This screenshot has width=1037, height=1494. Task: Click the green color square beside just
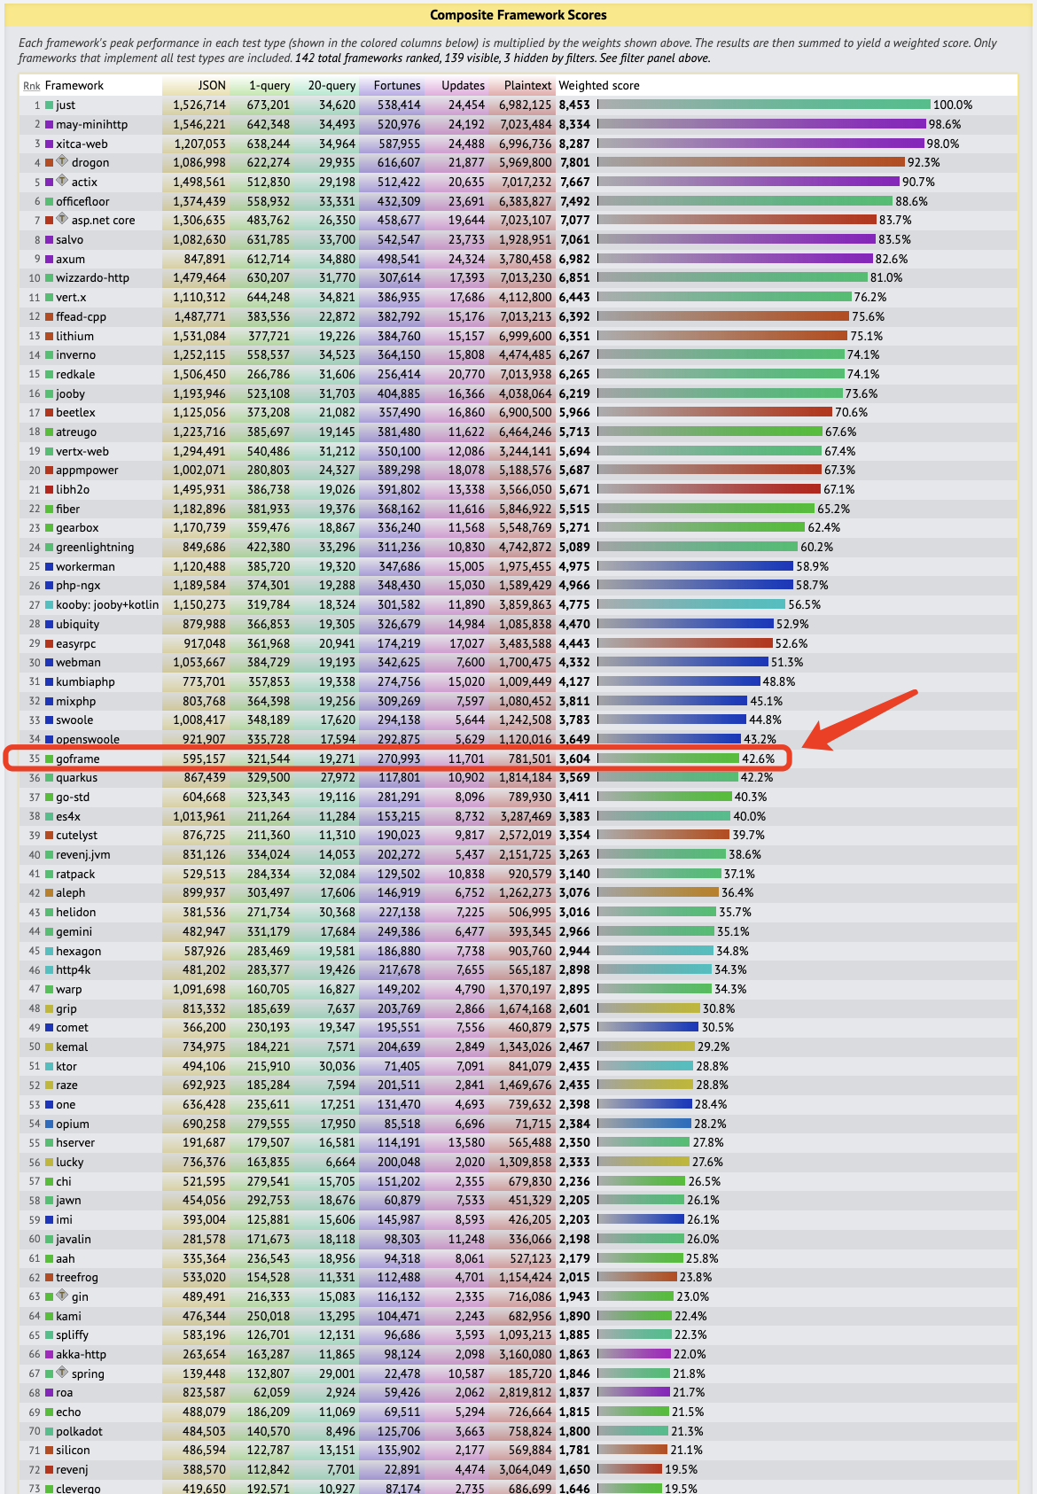tap(50, 105)
